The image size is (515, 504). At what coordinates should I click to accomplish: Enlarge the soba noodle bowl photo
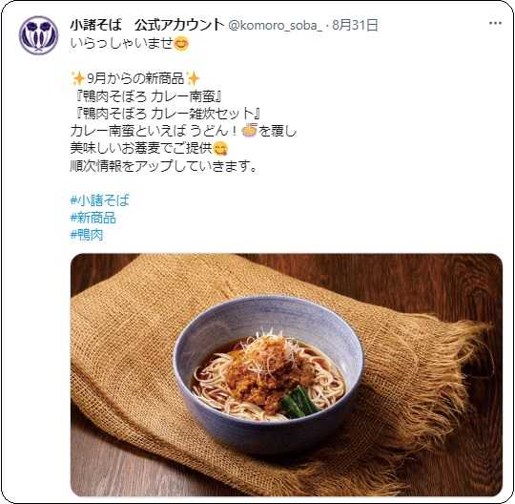click(286, 374)
